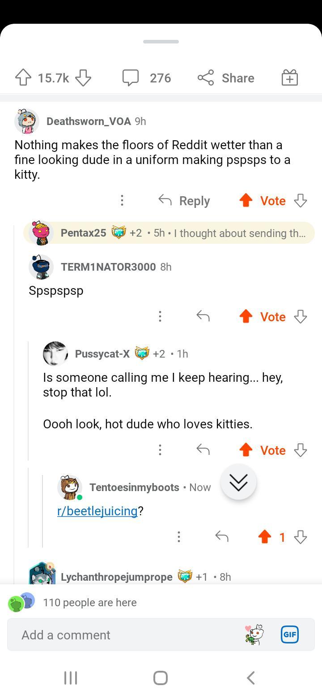Click the double-chevron skip button

point(238,482)
